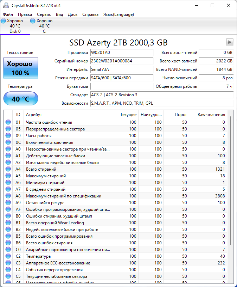This screenshot has width=237, height=287.
Task: Click status icon for attribute 05
Action: coord(8,129)
